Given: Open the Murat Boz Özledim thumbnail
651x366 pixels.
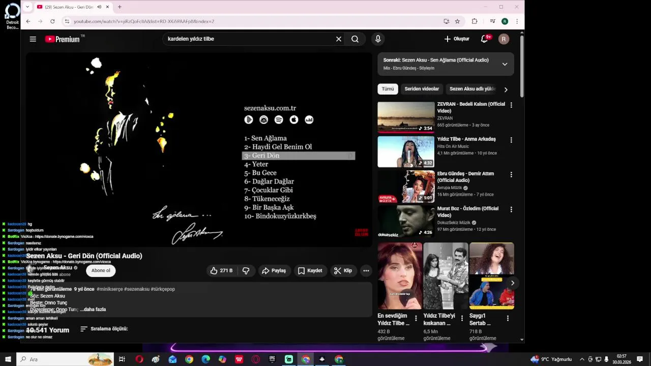Looking at the screenshot, I should click(x=406, y=221).
